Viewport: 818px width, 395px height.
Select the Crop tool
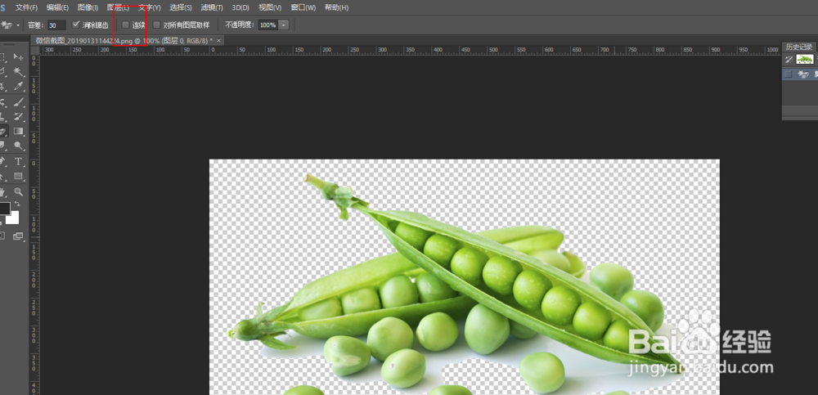2,86
